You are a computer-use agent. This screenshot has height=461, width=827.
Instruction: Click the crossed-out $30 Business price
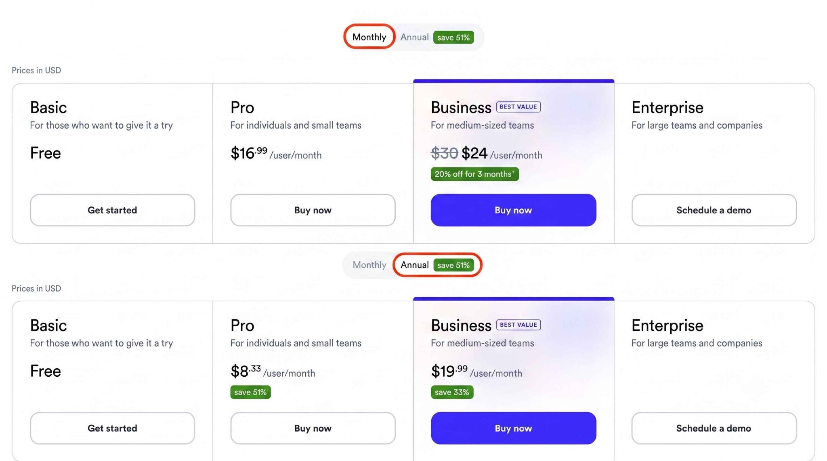coord(444,153)
